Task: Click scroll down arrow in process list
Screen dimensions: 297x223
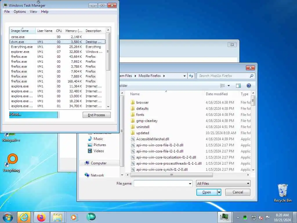Action: click(x=108, y=107)
